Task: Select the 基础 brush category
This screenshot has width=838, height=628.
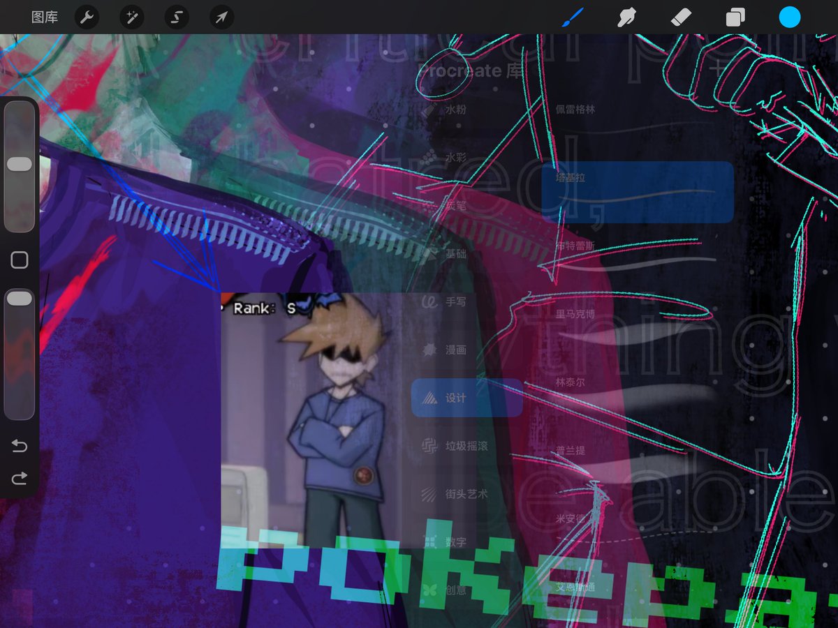Action: point(466,254)
